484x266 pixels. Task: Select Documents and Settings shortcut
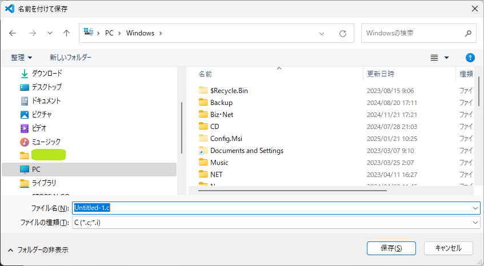coord(247,151)
